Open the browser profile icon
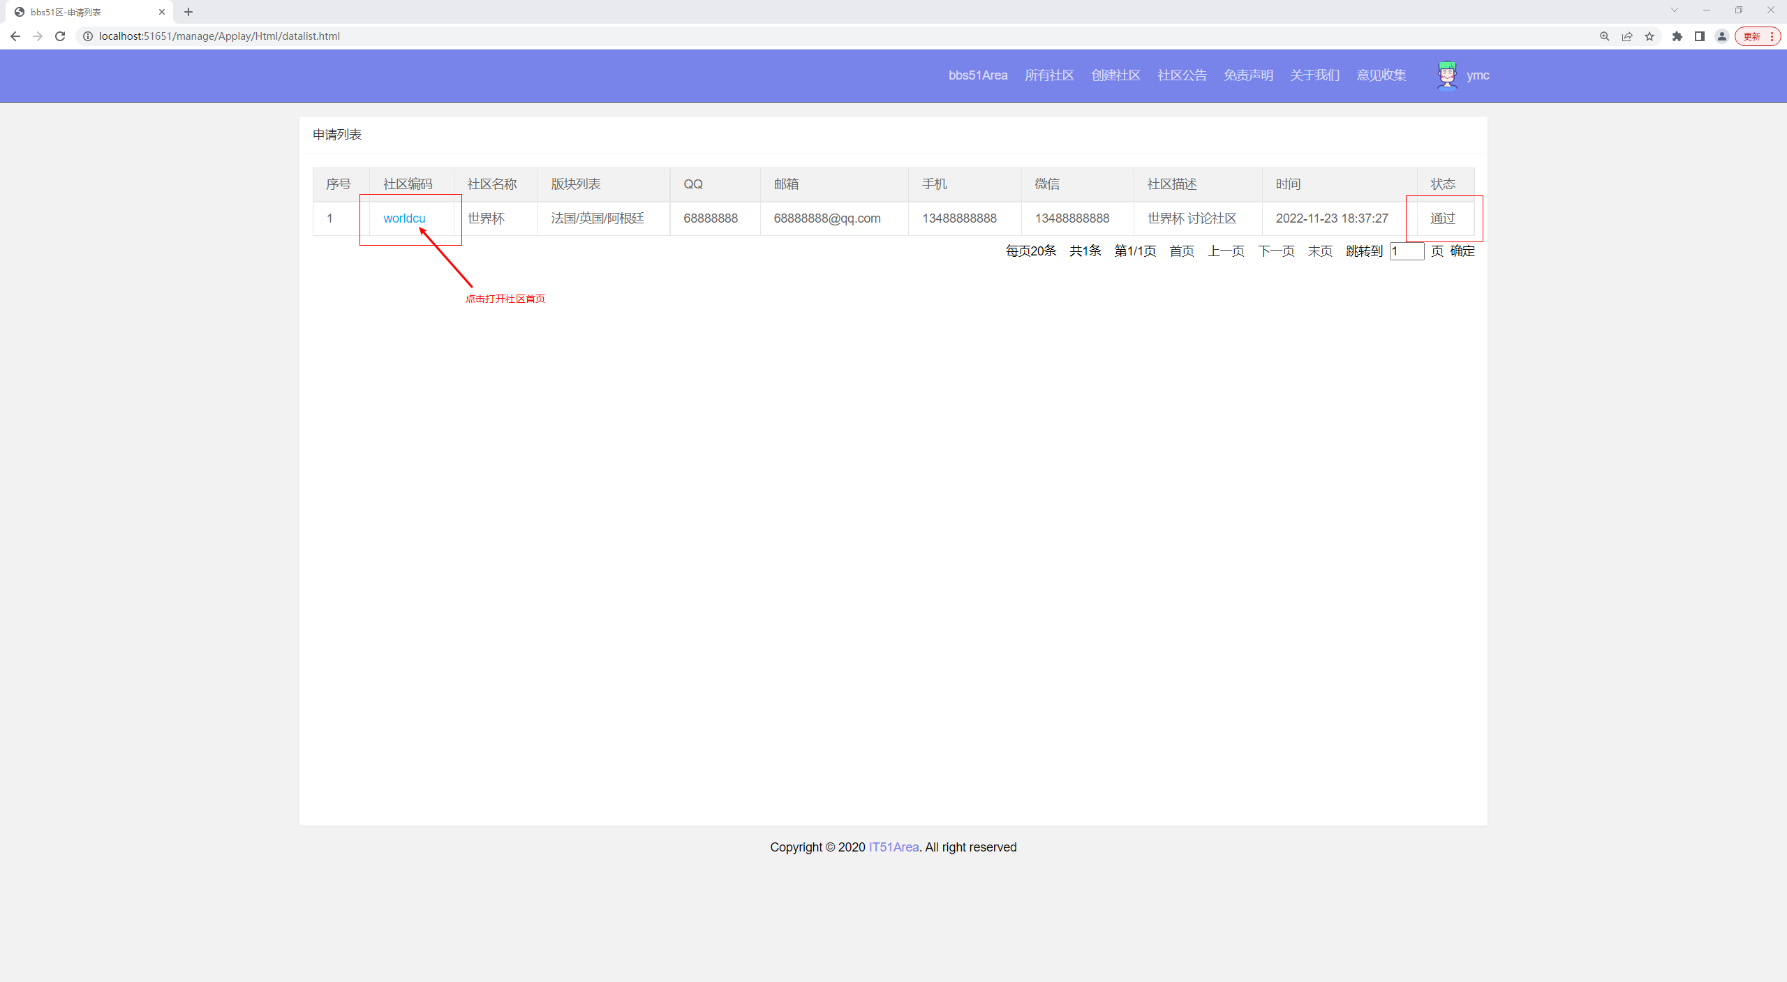Image resolution: width=1787 pixels, height=982 pixels. pos(1721,36)
